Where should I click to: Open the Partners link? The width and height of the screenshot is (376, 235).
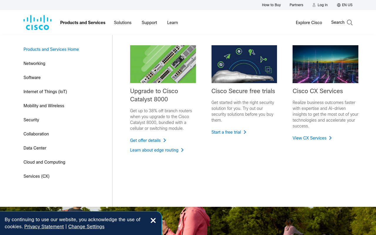296,5
